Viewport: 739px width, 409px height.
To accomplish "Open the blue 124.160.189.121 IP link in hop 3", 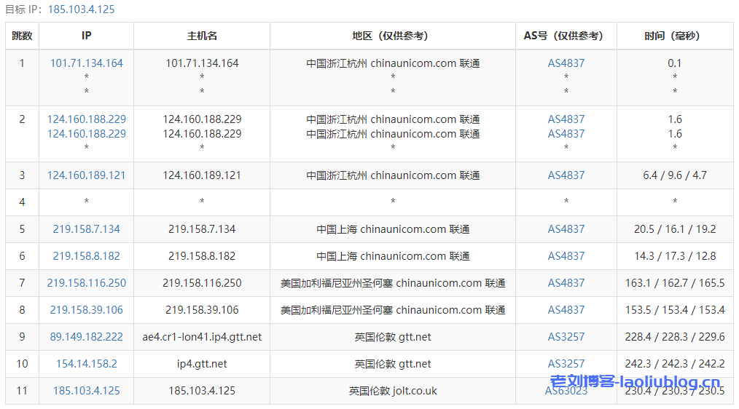I will click(x=86, y=175).
